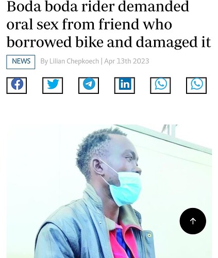Share the article on LinkedIn
The width and height of the screenshot is (218, 258).
125,86
